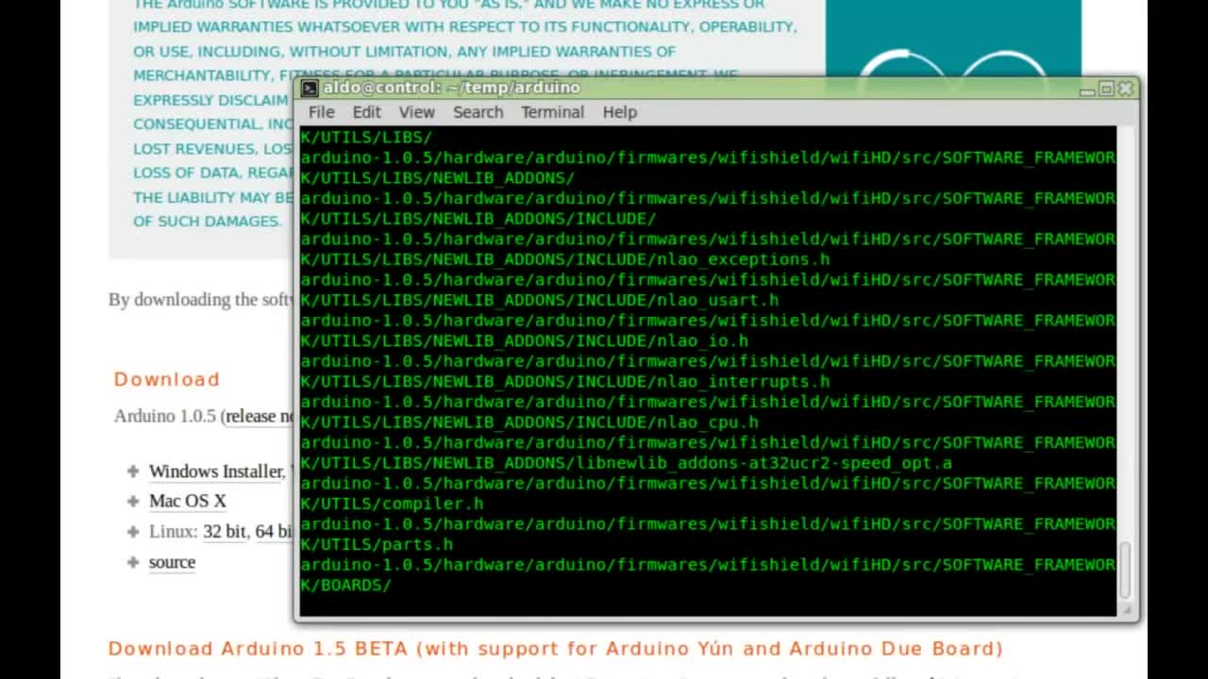Open the File menu in terminal

coord(321,111)
